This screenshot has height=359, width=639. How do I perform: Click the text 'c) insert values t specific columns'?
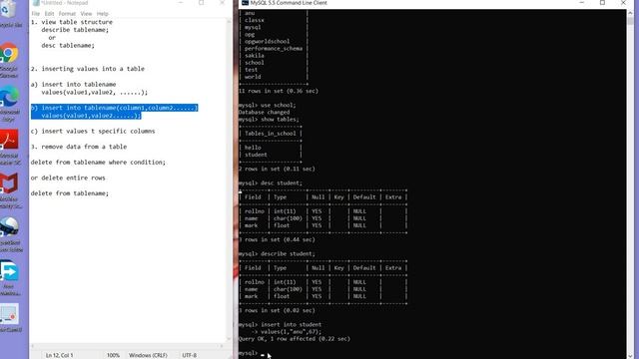tap(93, 131)
